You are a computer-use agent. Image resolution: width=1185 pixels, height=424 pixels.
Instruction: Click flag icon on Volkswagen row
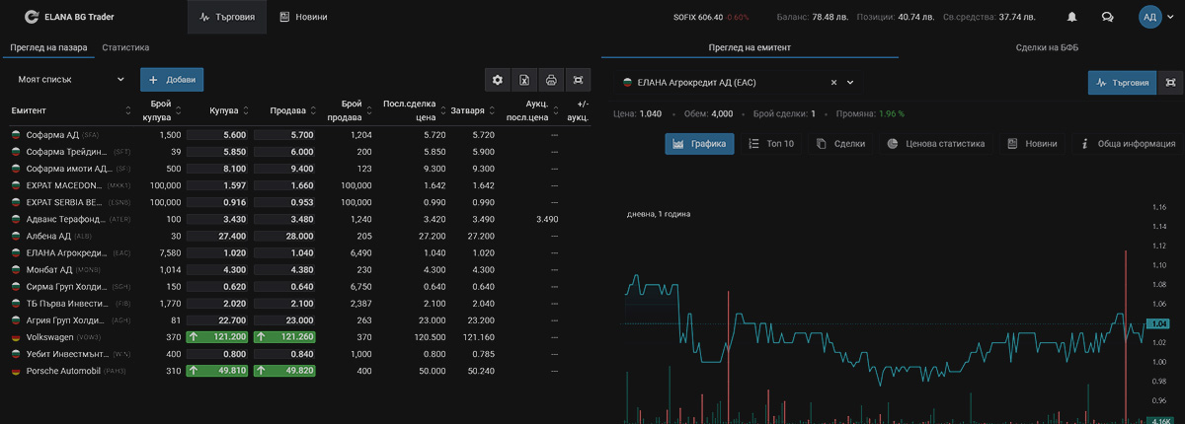point(16,337)
